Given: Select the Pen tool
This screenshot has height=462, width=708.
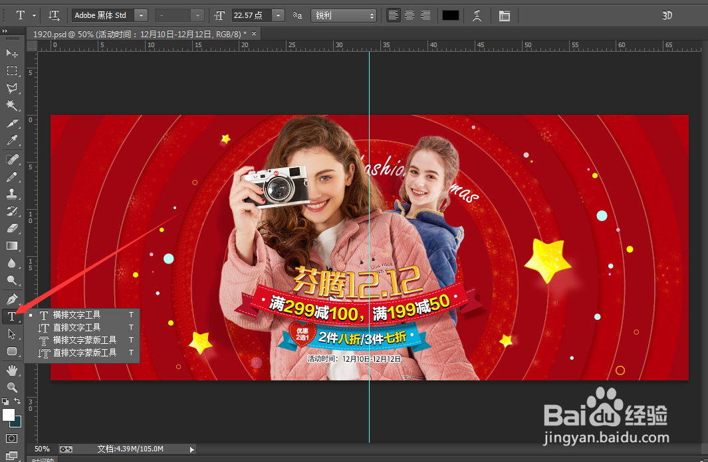Looking at the screenshot, I should (12, 299).
